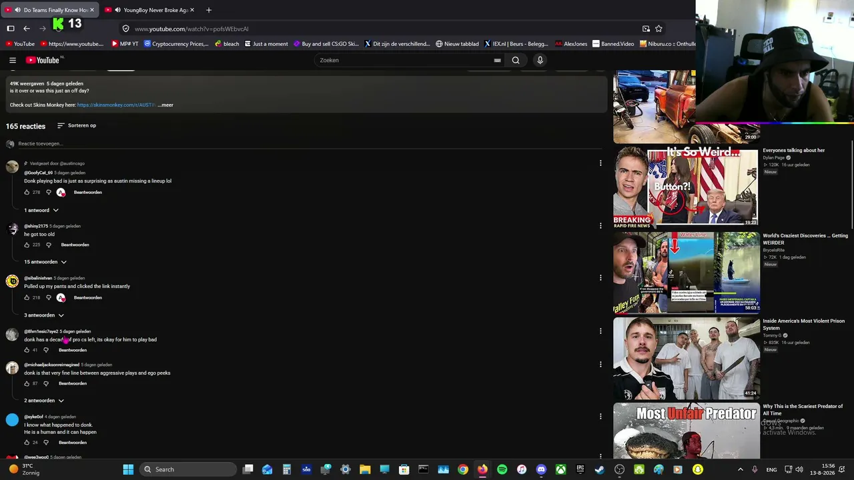The image size is (854, 480).
Task: Like the 'I know what happened to donk' comment
Action: [27, 442]
